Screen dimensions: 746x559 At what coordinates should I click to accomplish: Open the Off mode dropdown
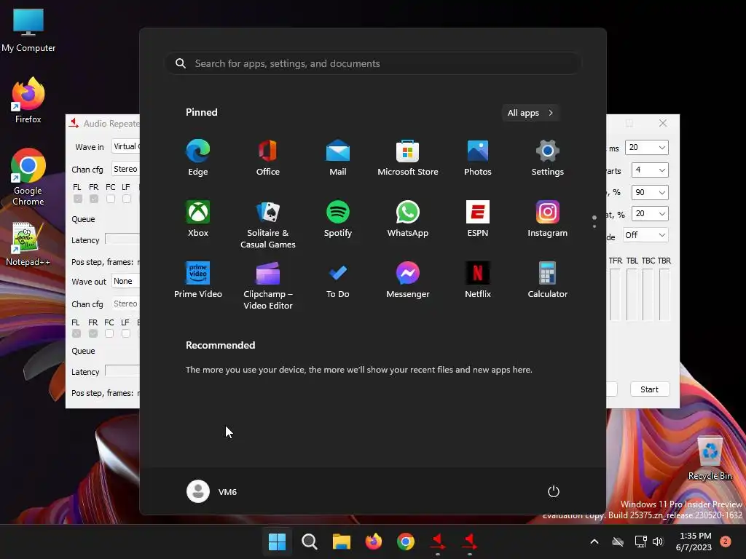pyautogui.click(x=645, y=235)
